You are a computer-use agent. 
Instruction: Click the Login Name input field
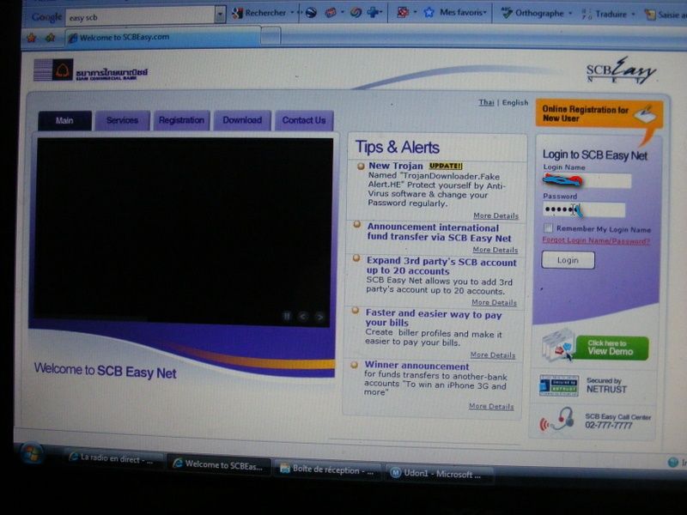(x=587, y=180)
